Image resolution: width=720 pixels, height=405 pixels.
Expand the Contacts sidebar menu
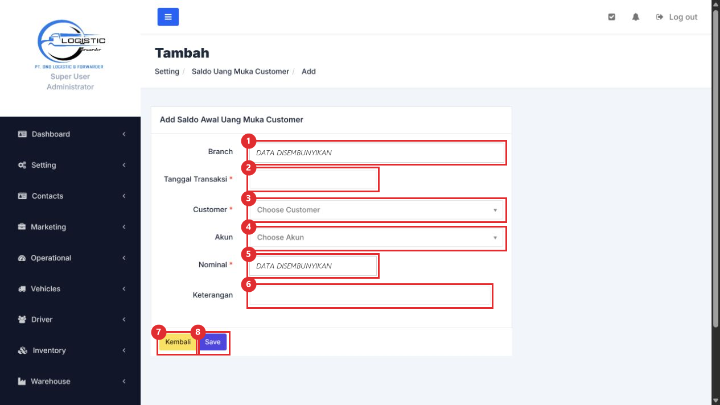tap(70, 196)
